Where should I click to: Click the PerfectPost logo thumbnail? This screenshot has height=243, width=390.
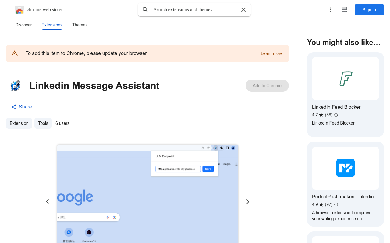click(x=346, y=168)
